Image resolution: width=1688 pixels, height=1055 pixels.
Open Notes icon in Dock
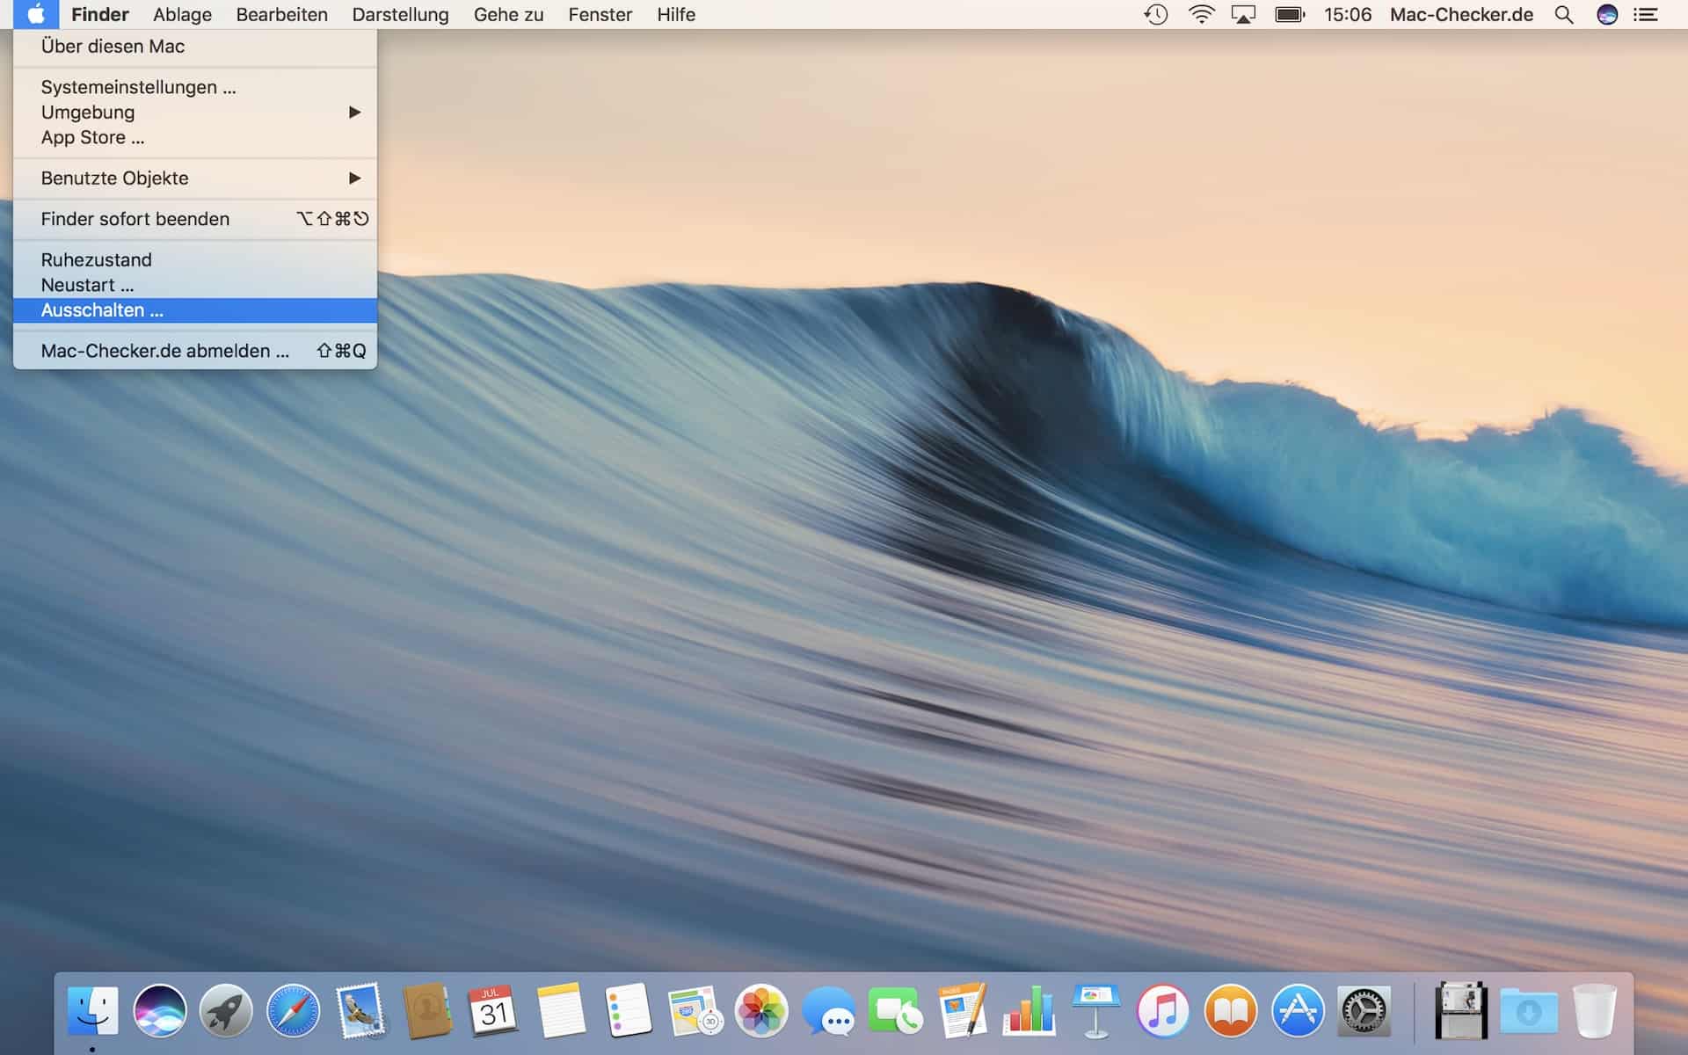pos(561,1011)
